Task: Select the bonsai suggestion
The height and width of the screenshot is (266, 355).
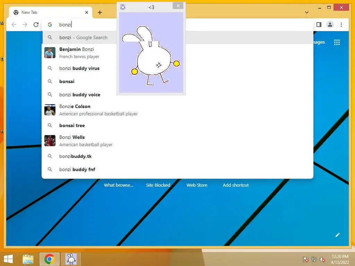Action: point(177,81)
